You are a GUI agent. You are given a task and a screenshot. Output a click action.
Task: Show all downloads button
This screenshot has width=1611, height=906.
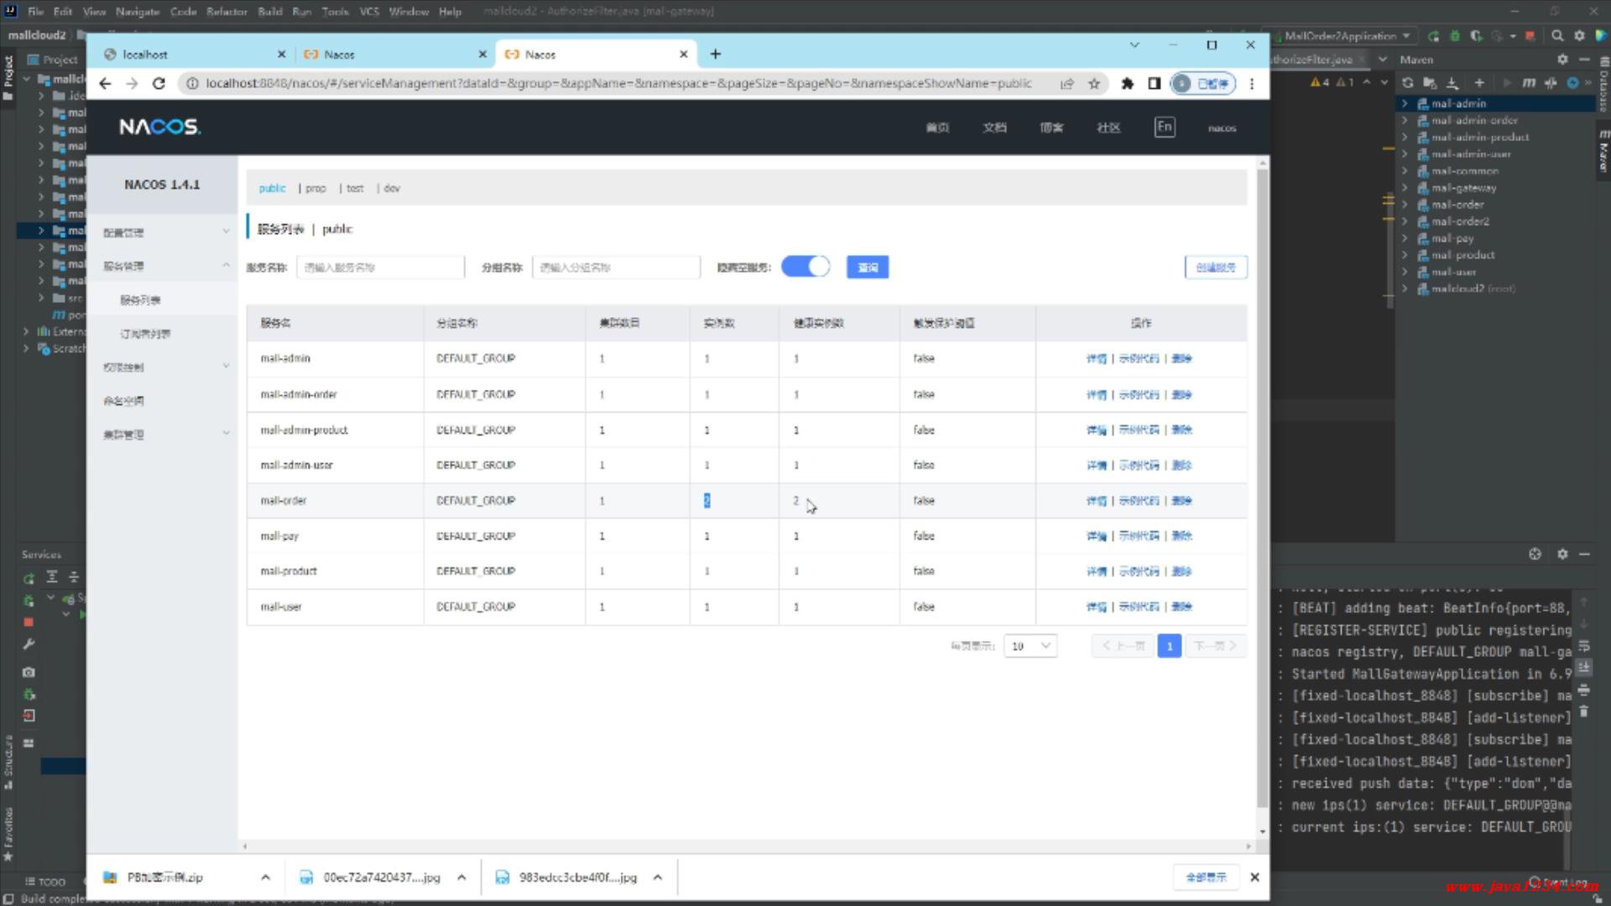coord(1206,877)
